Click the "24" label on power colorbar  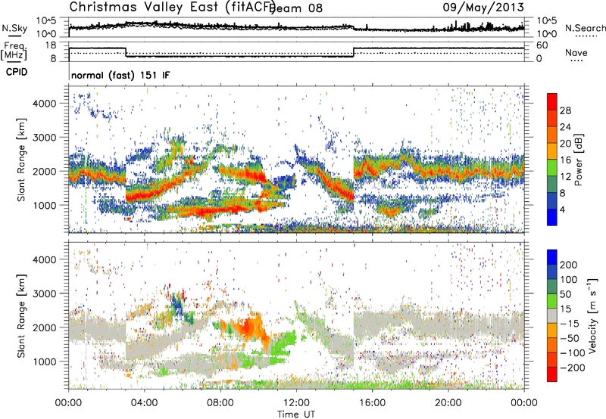pos(565,127)
